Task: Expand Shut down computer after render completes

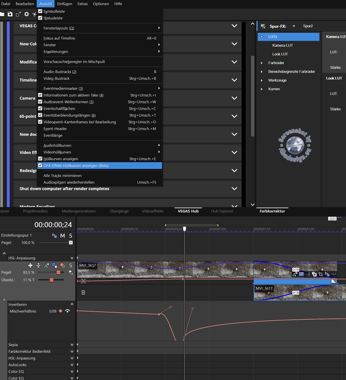Action: pos(234,189)
